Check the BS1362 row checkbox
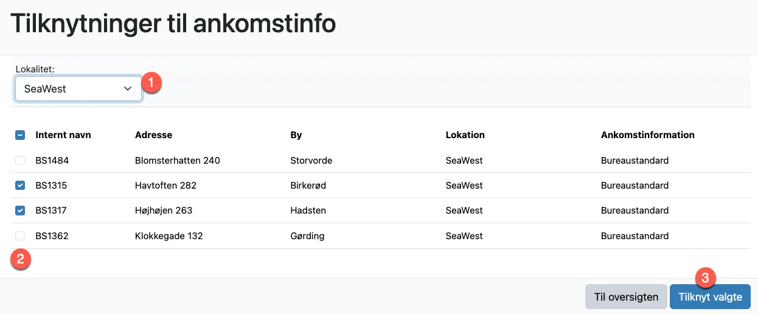The width and height of the screenshot is (758, 314). 20,236
